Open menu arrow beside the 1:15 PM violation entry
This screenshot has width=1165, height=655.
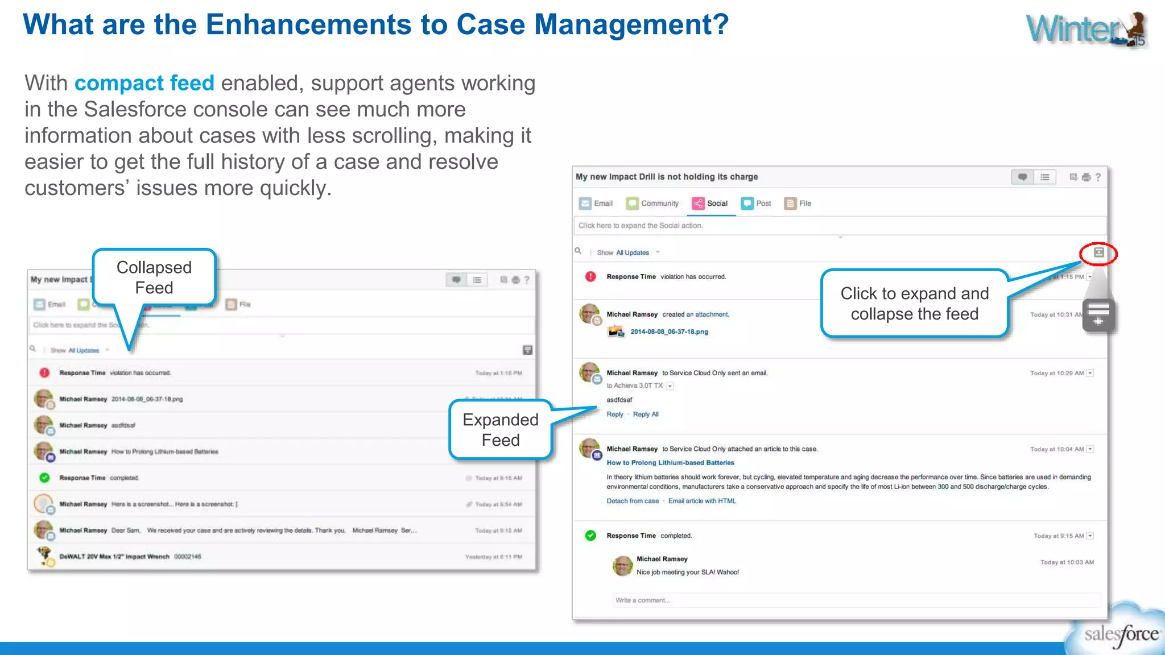[1090, 277]
